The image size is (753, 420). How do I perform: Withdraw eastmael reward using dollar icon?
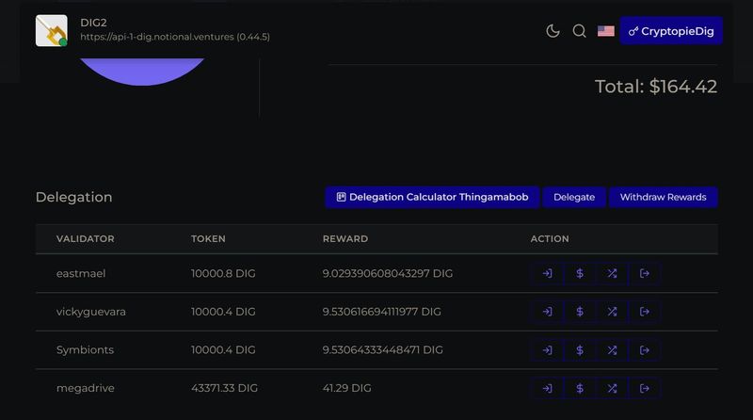tap(580, 274)
